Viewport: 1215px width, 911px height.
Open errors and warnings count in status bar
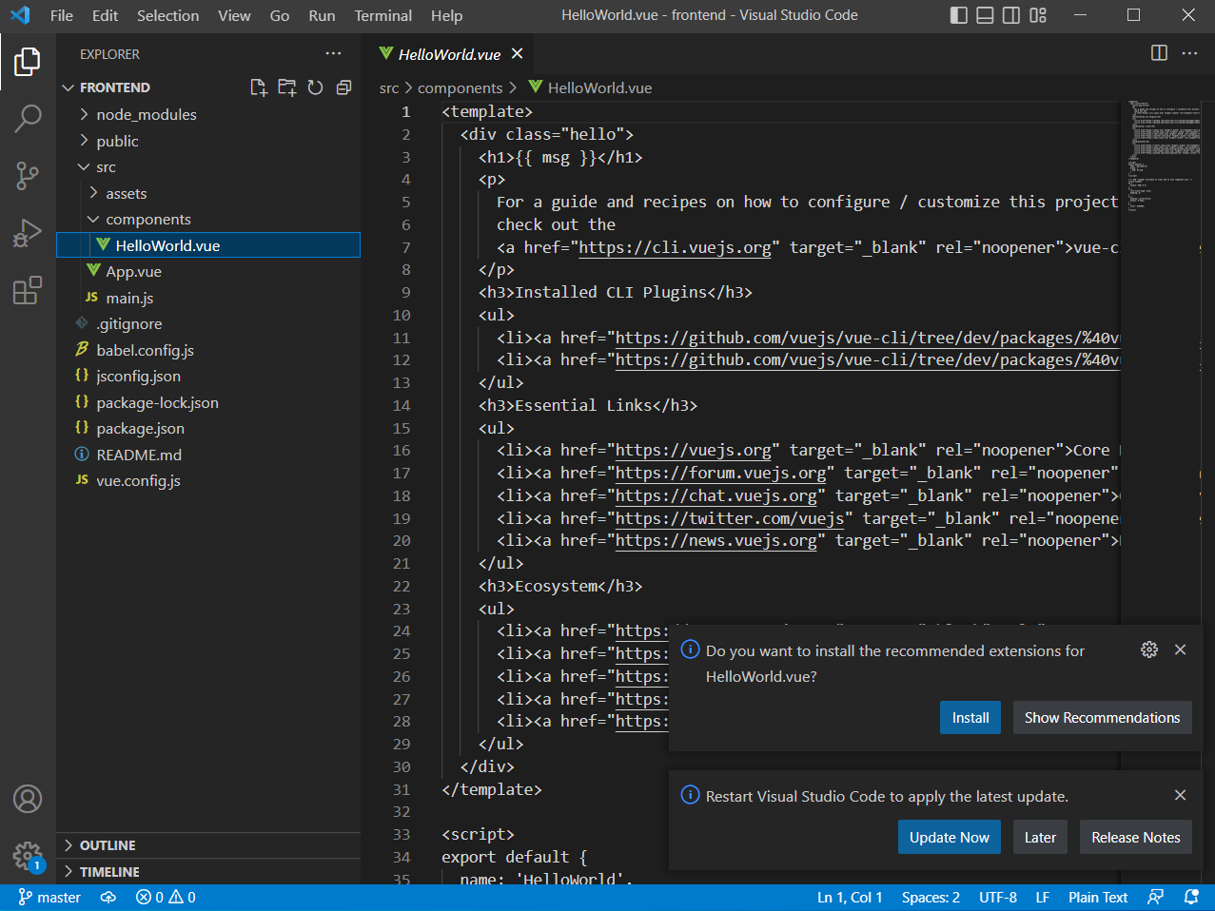(166, 898)
